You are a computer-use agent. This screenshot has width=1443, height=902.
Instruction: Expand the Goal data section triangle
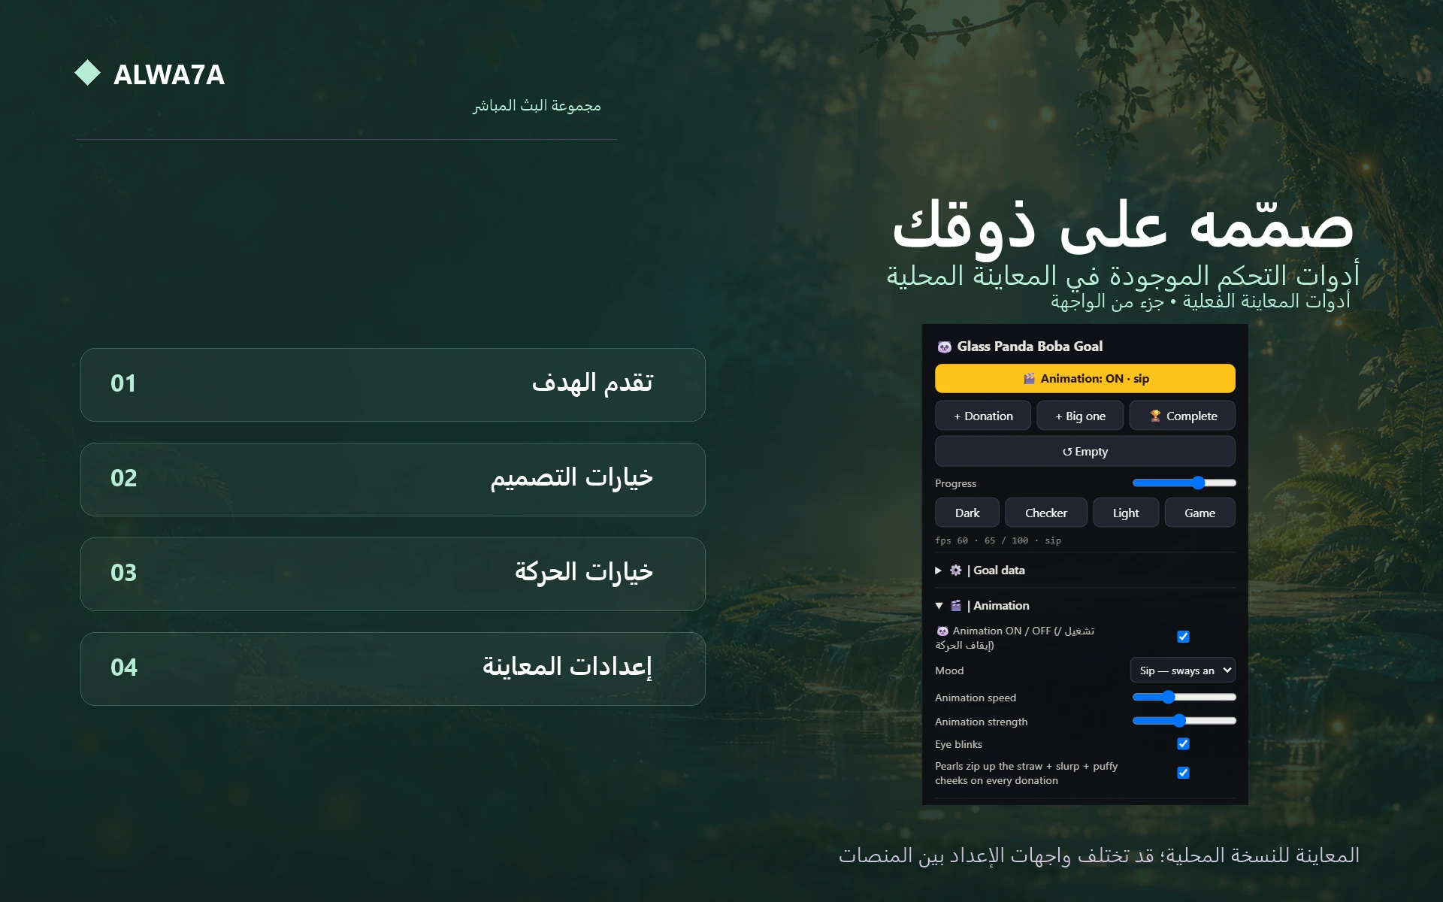pos(939,571)
